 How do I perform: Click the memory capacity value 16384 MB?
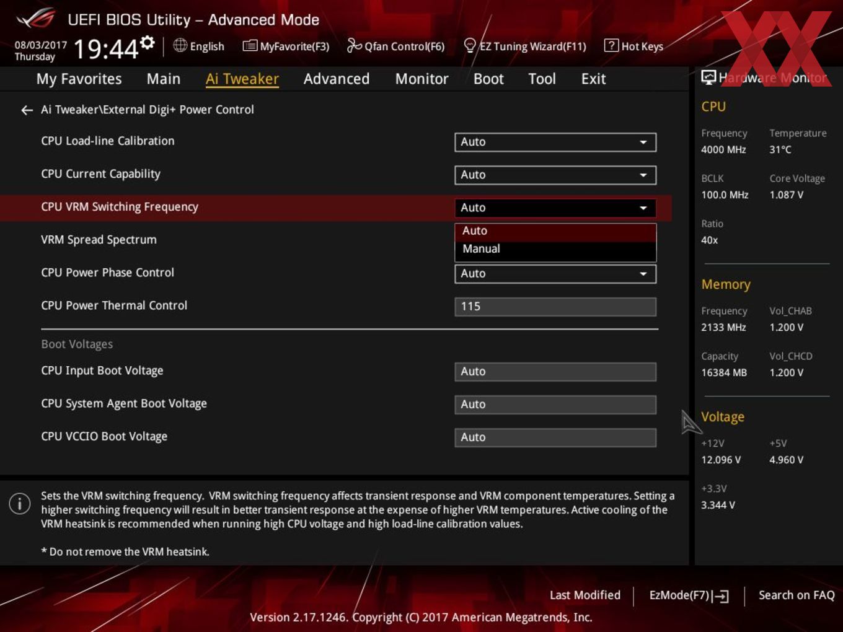point(724,372)
